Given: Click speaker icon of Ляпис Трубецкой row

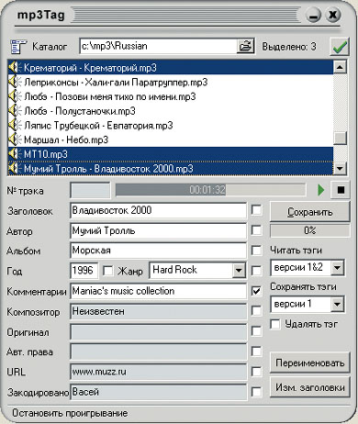Looking at the screenshot, I should coord(16,125).
